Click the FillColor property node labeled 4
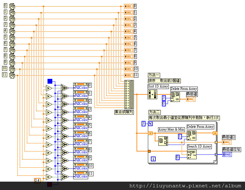This screenshot has height=190, width=245. [x=81, y=119]
